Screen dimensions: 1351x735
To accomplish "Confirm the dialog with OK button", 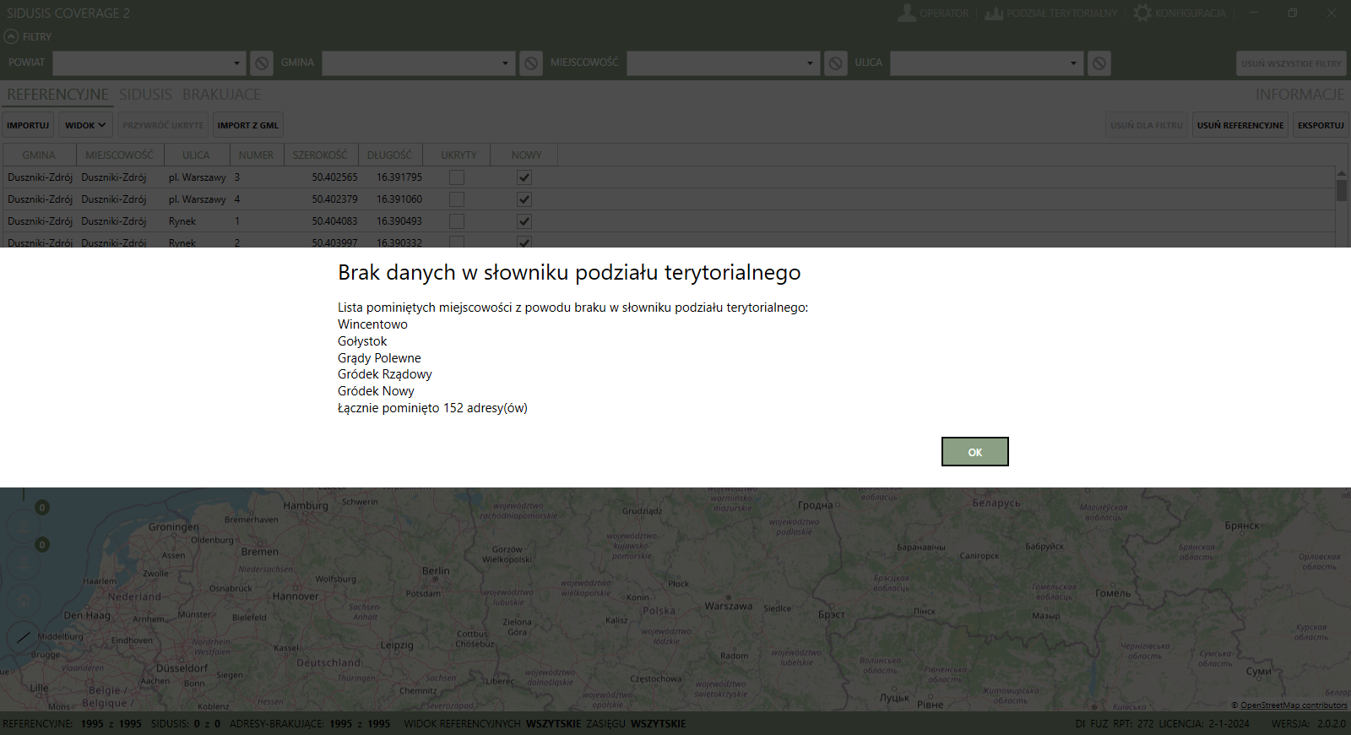I will 974,452.
